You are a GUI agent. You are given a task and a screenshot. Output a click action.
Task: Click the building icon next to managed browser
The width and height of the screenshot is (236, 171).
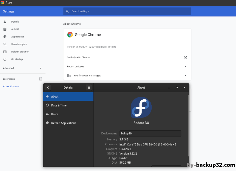(69, 76)
